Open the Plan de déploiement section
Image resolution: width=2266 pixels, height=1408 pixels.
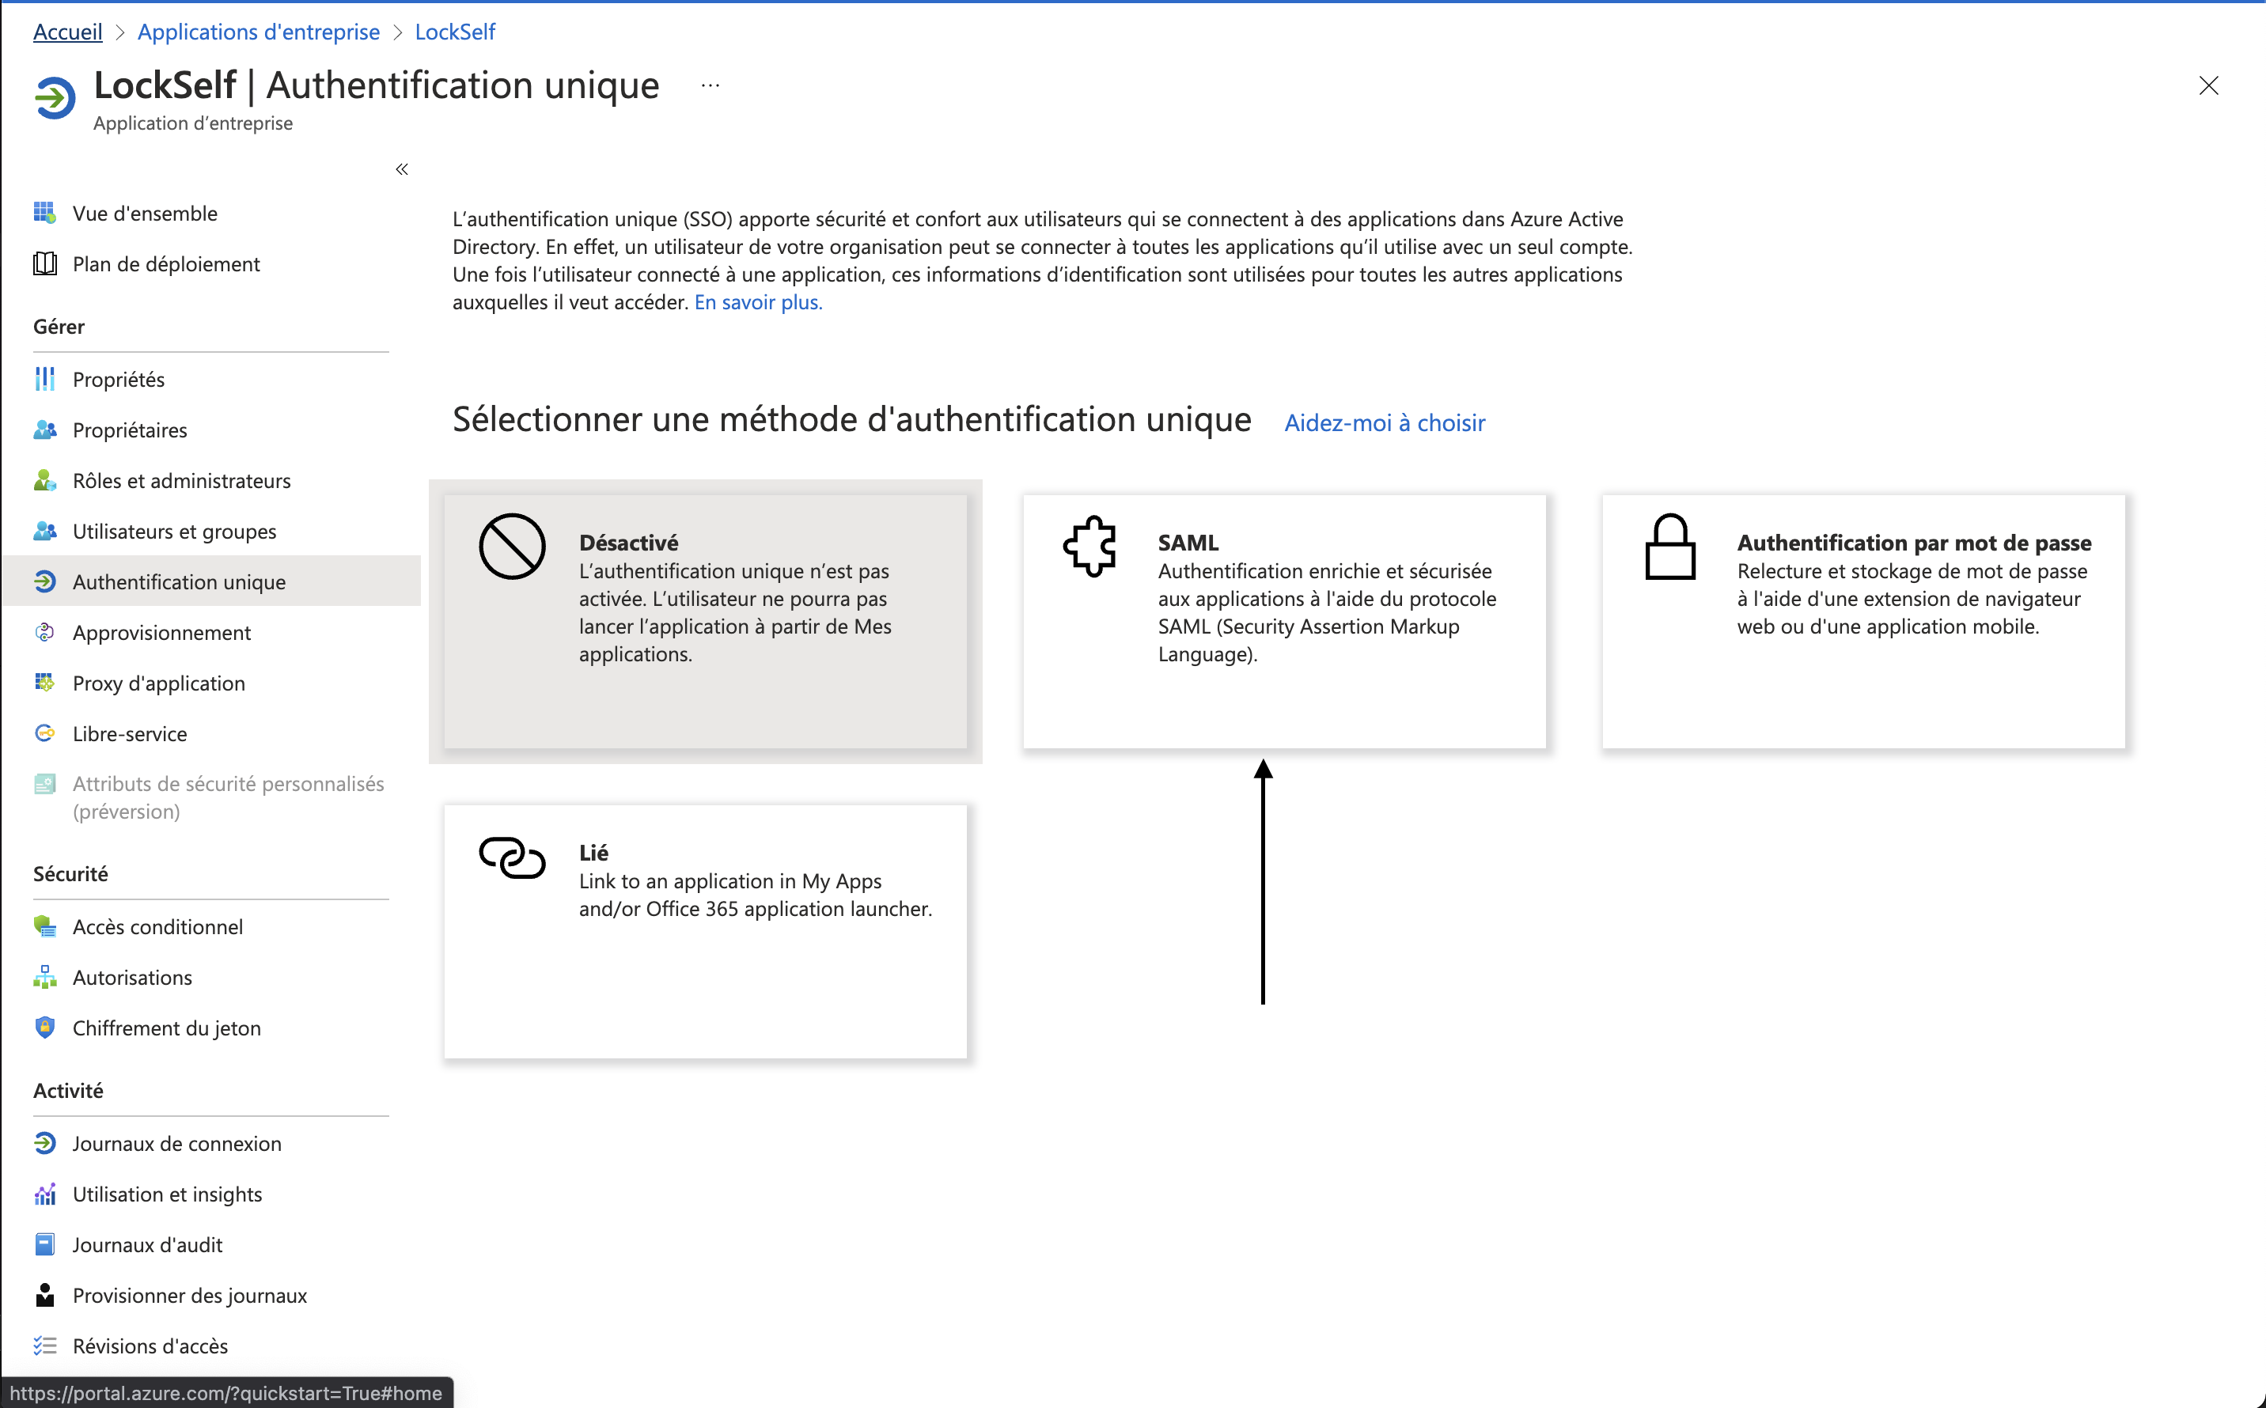point(166,263)
